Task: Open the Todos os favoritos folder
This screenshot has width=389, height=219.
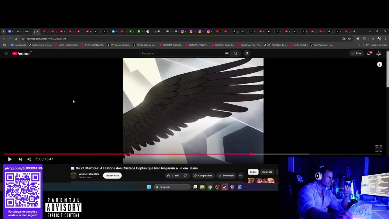Action: click(377, 45)
